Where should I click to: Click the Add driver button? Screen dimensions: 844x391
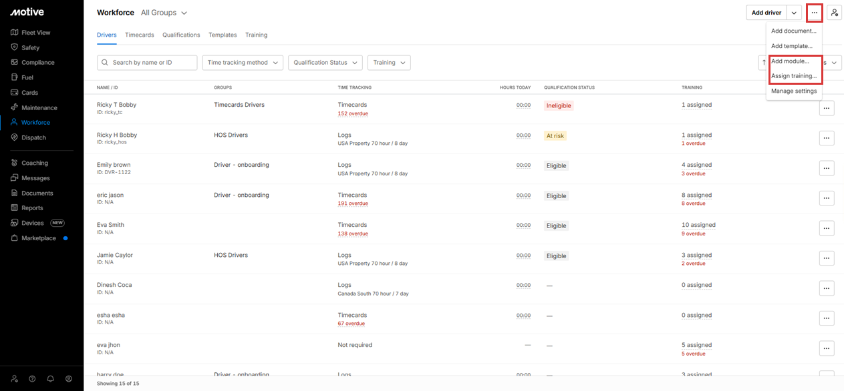point(766,13)
